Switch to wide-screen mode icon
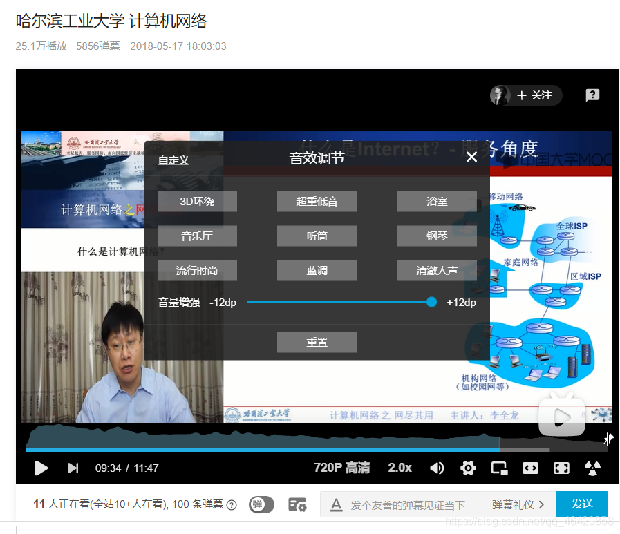620x534 pixels. point(530,468)
